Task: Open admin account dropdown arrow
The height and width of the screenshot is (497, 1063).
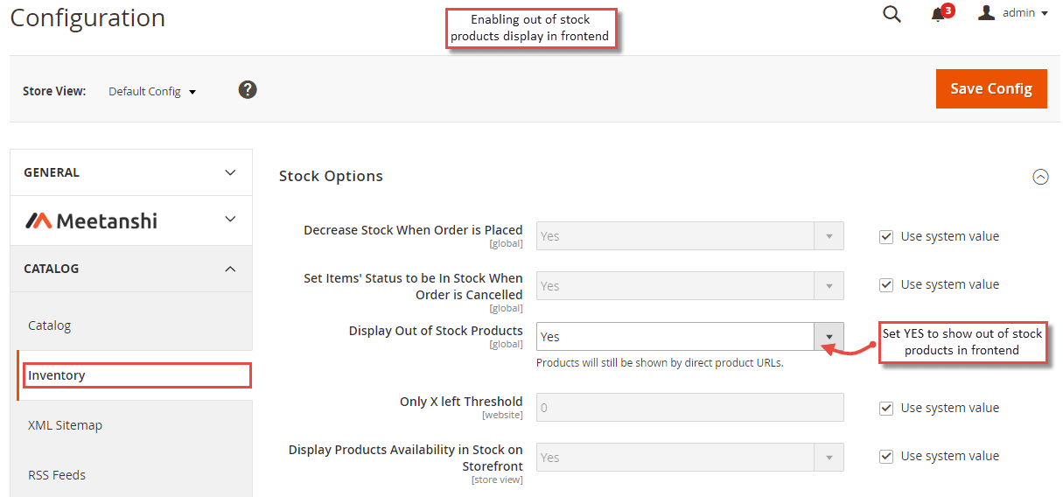Action: pyautogui.click(x=1045, y=14)
